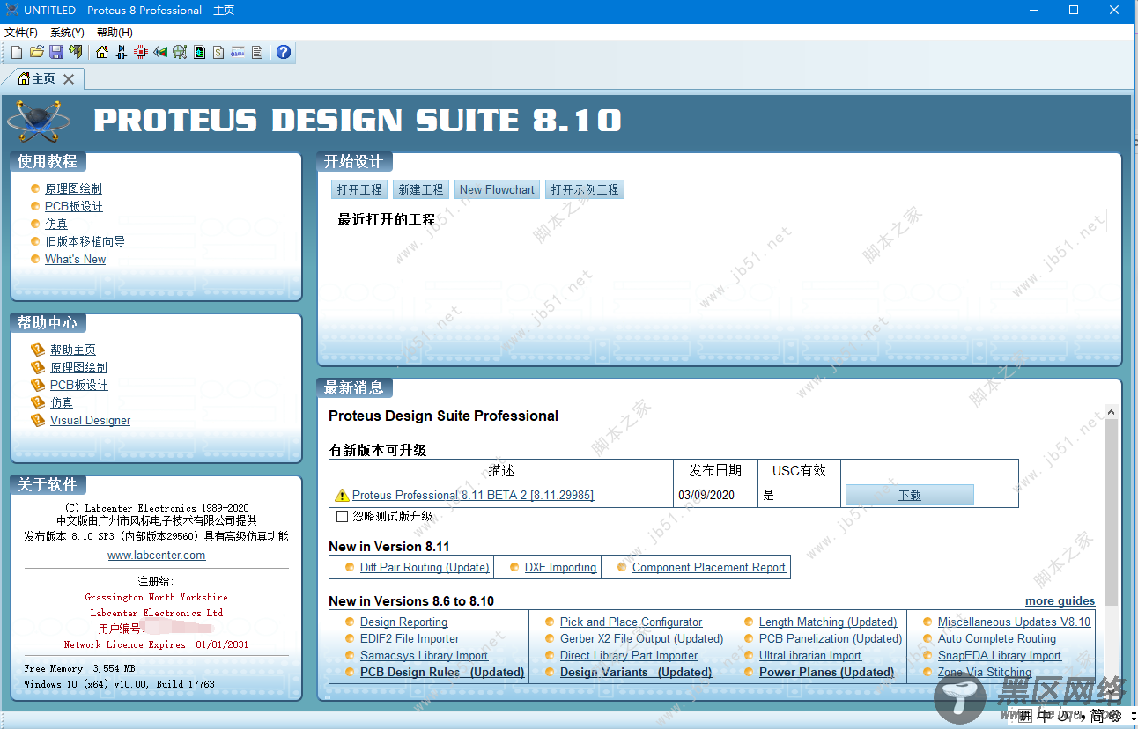Open the 帮助主页 link
Viewport: 1138px width, 729px height.
click(x=73, y=350)
